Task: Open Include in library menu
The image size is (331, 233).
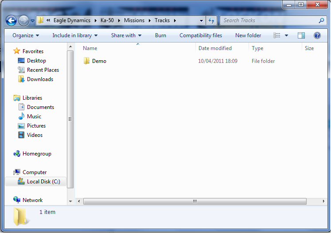Action: (x=75, y=35)
